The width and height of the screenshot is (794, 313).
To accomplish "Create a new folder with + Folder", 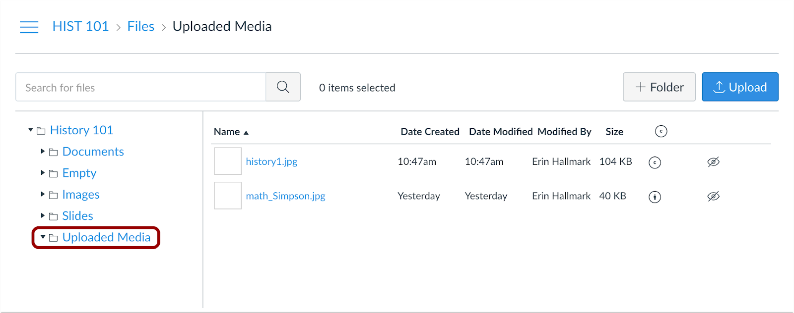I will click(659, 87).
